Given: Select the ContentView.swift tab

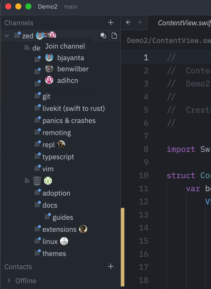Looking at the screenshot, I should [184, 23].
